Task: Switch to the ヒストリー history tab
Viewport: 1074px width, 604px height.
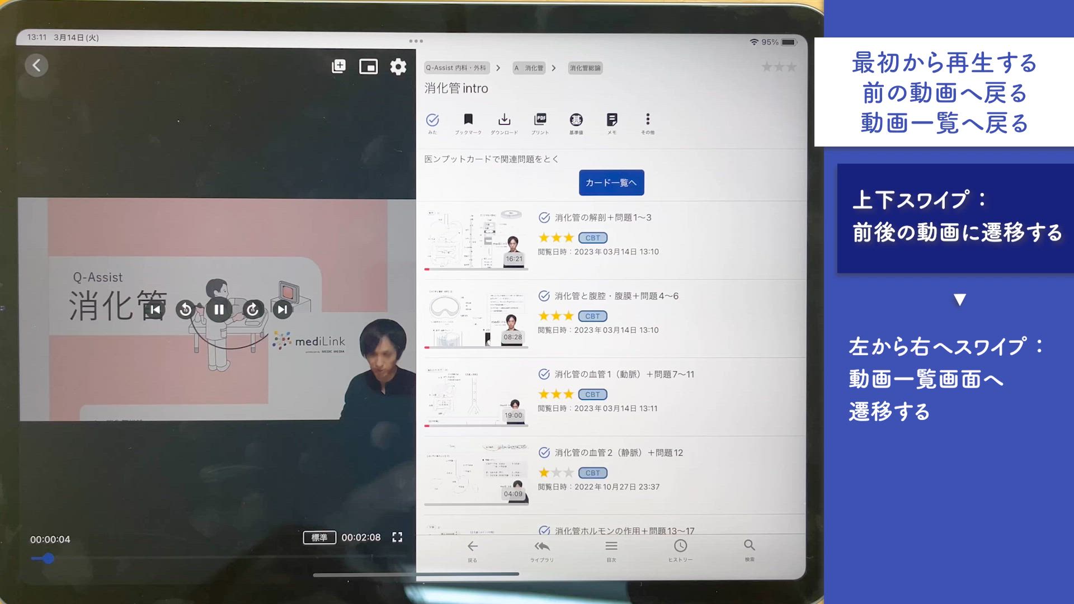Action: (x=680, y=550)
